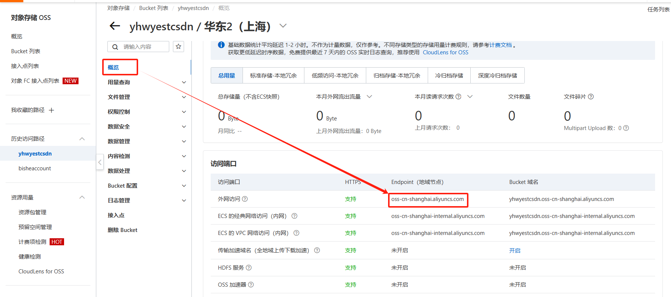
Task: Open the 本月外网流出流量 dropdown
Action: [369, 97]
